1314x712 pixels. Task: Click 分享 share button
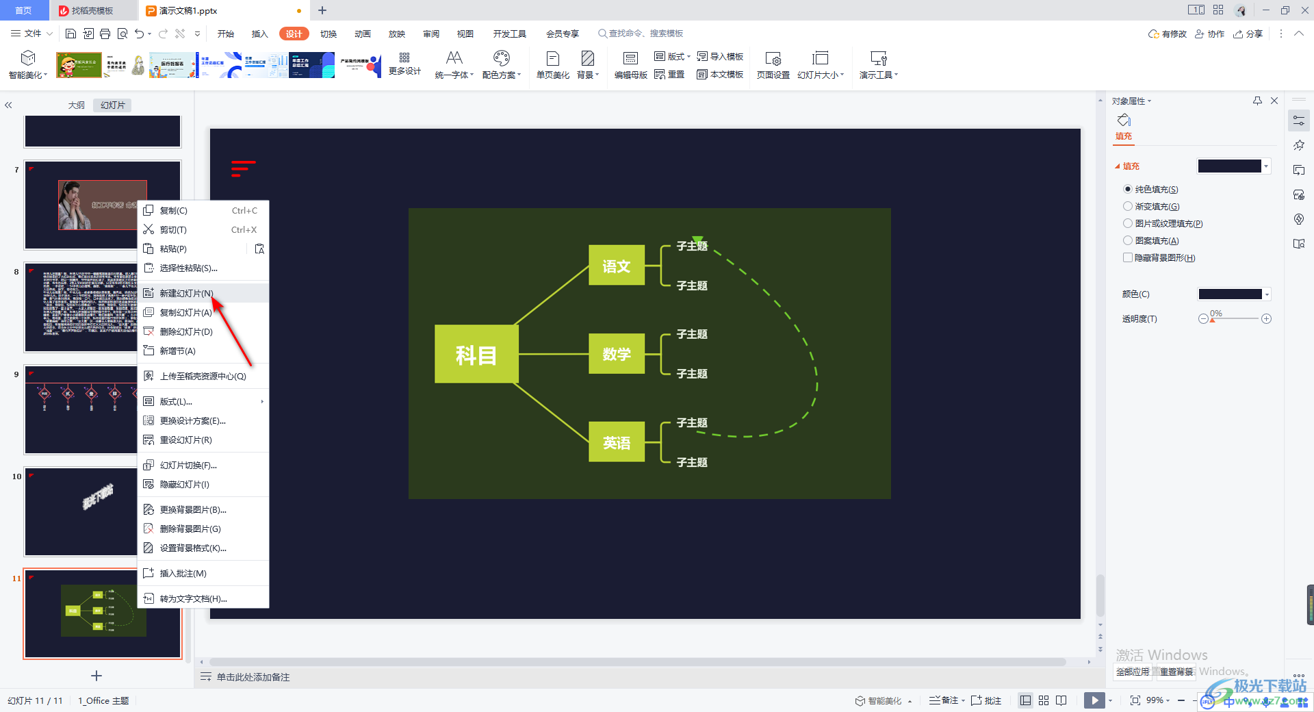pyautogui.click(x=1248, y=34)
